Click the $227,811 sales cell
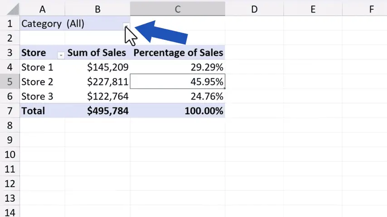 pyautogui.click(x=98, y=82)
